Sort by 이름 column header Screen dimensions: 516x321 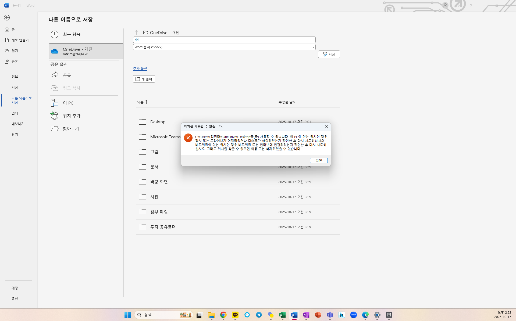coord(143,102)
